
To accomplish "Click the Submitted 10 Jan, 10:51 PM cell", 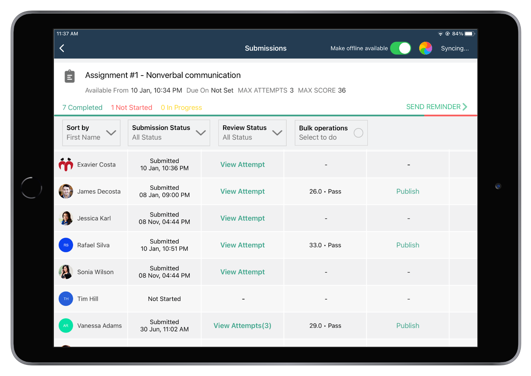I will [164, 245].
